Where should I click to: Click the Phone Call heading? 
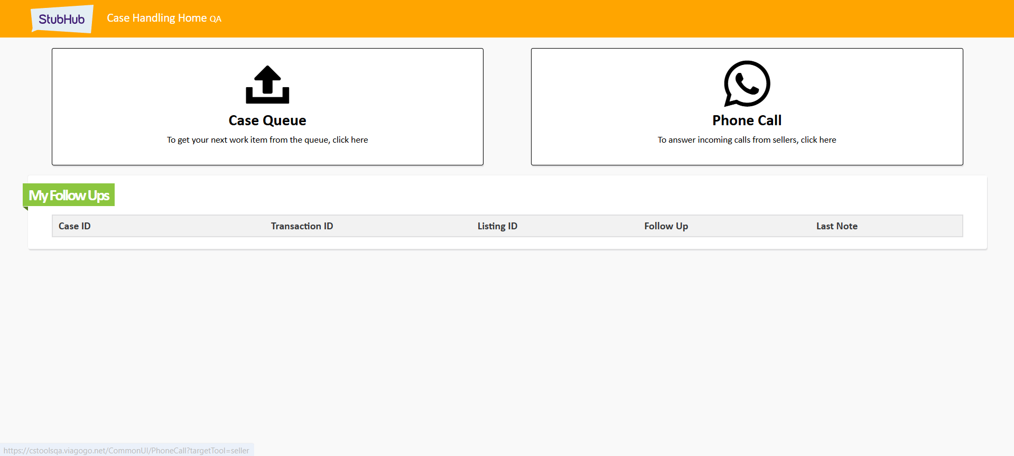(747, 120)
